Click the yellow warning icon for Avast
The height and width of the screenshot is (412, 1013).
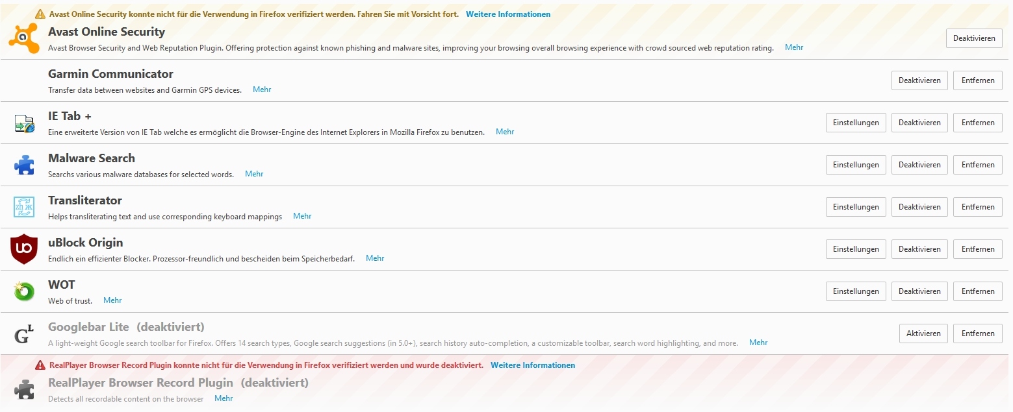click(40, 14)
